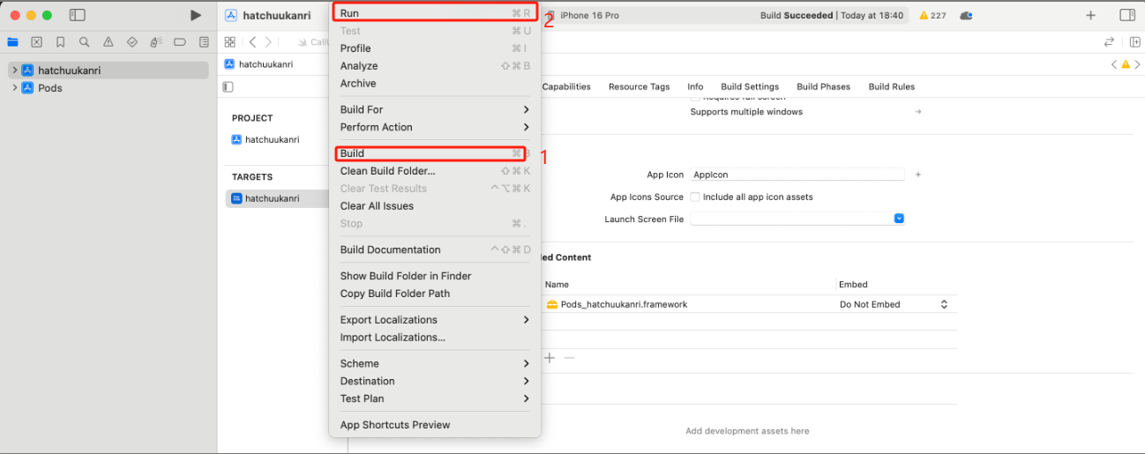Add an editor on the right

click(x=1134, y=41)
